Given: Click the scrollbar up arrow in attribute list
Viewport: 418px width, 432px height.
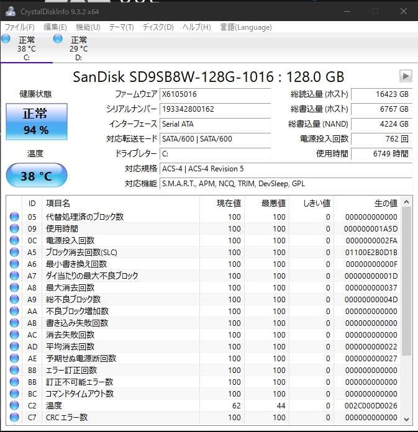Looking at the screenshot, I should (406, 202).
